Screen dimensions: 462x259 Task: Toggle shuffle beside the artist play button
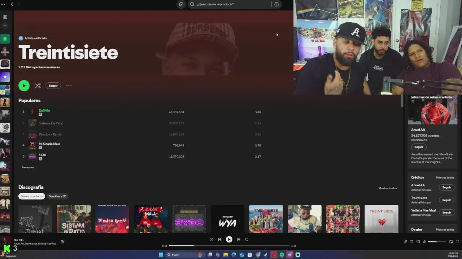[38, 86]
